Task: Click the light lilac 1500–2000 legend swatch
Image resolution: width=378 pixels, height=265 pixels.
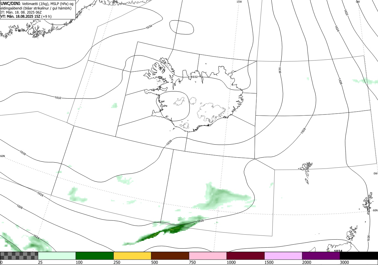Action: tap(283, 256)
